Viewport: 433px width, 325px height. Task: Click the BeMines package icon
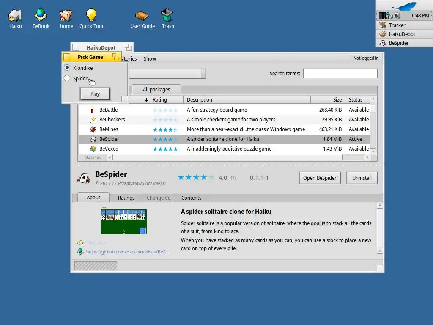tap(93, 129)
